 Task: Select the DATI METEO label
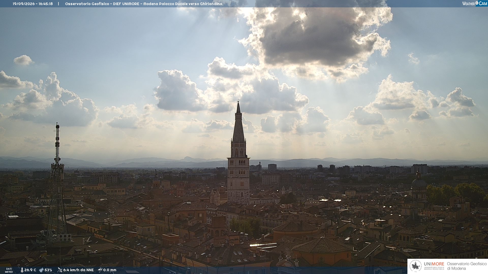[x=9, y=270]
